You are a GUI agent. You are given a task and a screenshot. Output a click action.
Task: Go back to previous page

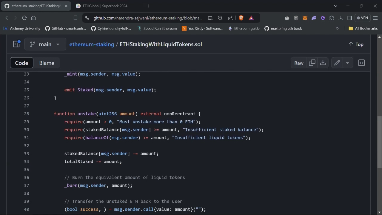click(x=7, y=18)
